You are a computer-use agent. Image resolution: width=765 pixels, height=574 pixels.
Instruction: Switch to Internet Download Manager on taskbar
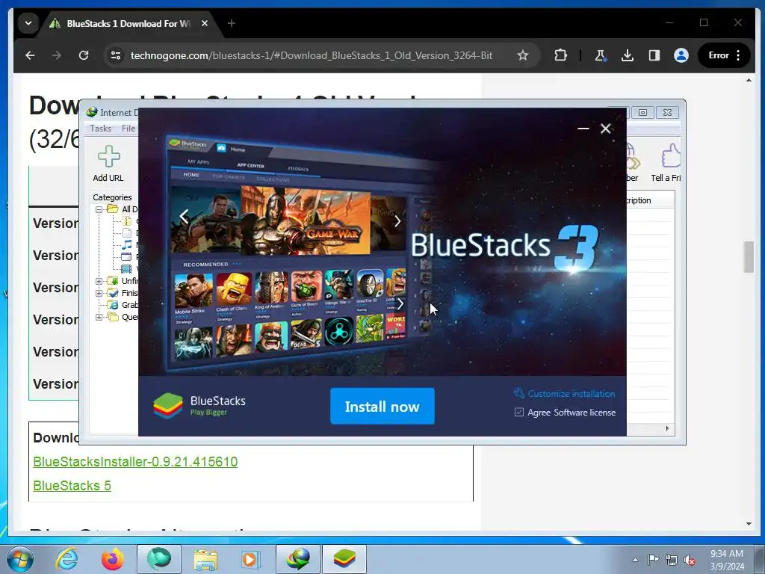298,559
